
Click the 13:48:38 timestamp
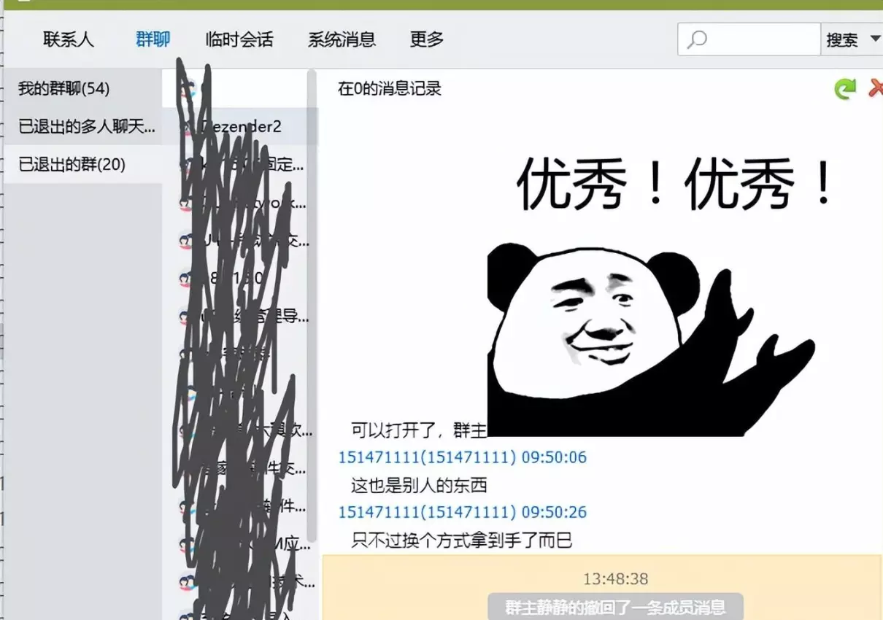click(x=615, y=579)
